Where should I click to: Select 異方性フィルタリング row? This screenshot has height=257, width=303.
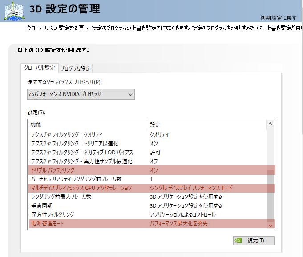point(147,214)
